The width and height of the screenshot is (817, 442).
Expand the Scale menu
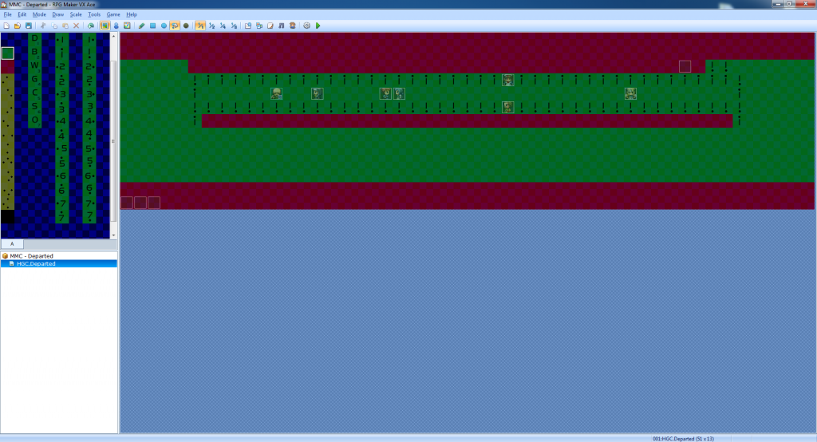pyautogui.click(x=76, y=14)
